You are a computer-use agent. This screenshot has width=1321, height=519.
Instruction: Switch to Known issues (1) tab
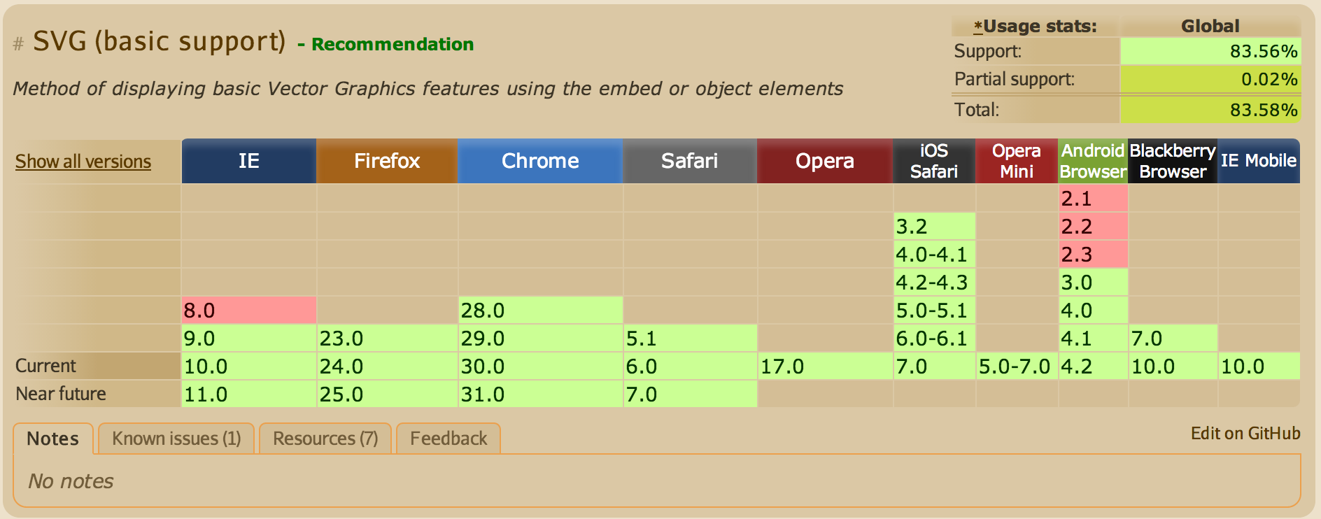pyautogui.click(x=176, y=439)
